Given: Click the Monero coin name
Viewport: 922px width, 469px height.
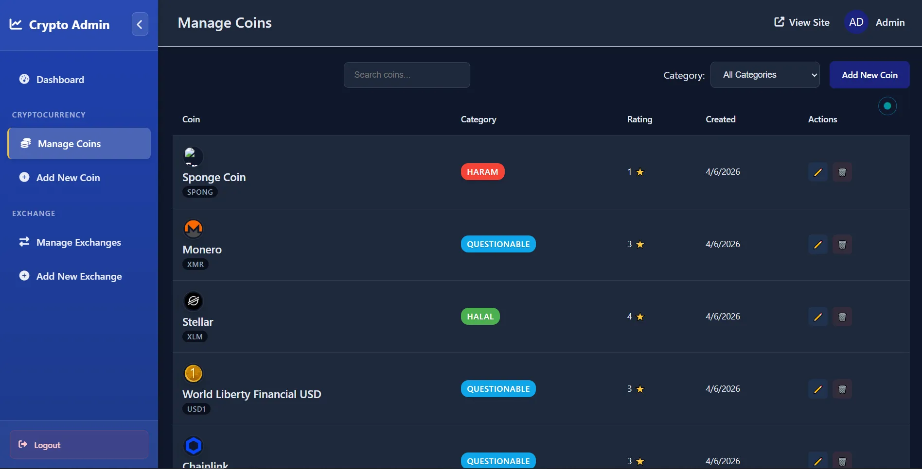Looking at the screenshot, I should point(202,250).
